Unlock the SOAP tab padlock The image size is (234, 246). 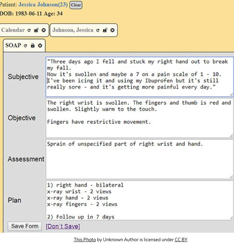tap(33, 46)
